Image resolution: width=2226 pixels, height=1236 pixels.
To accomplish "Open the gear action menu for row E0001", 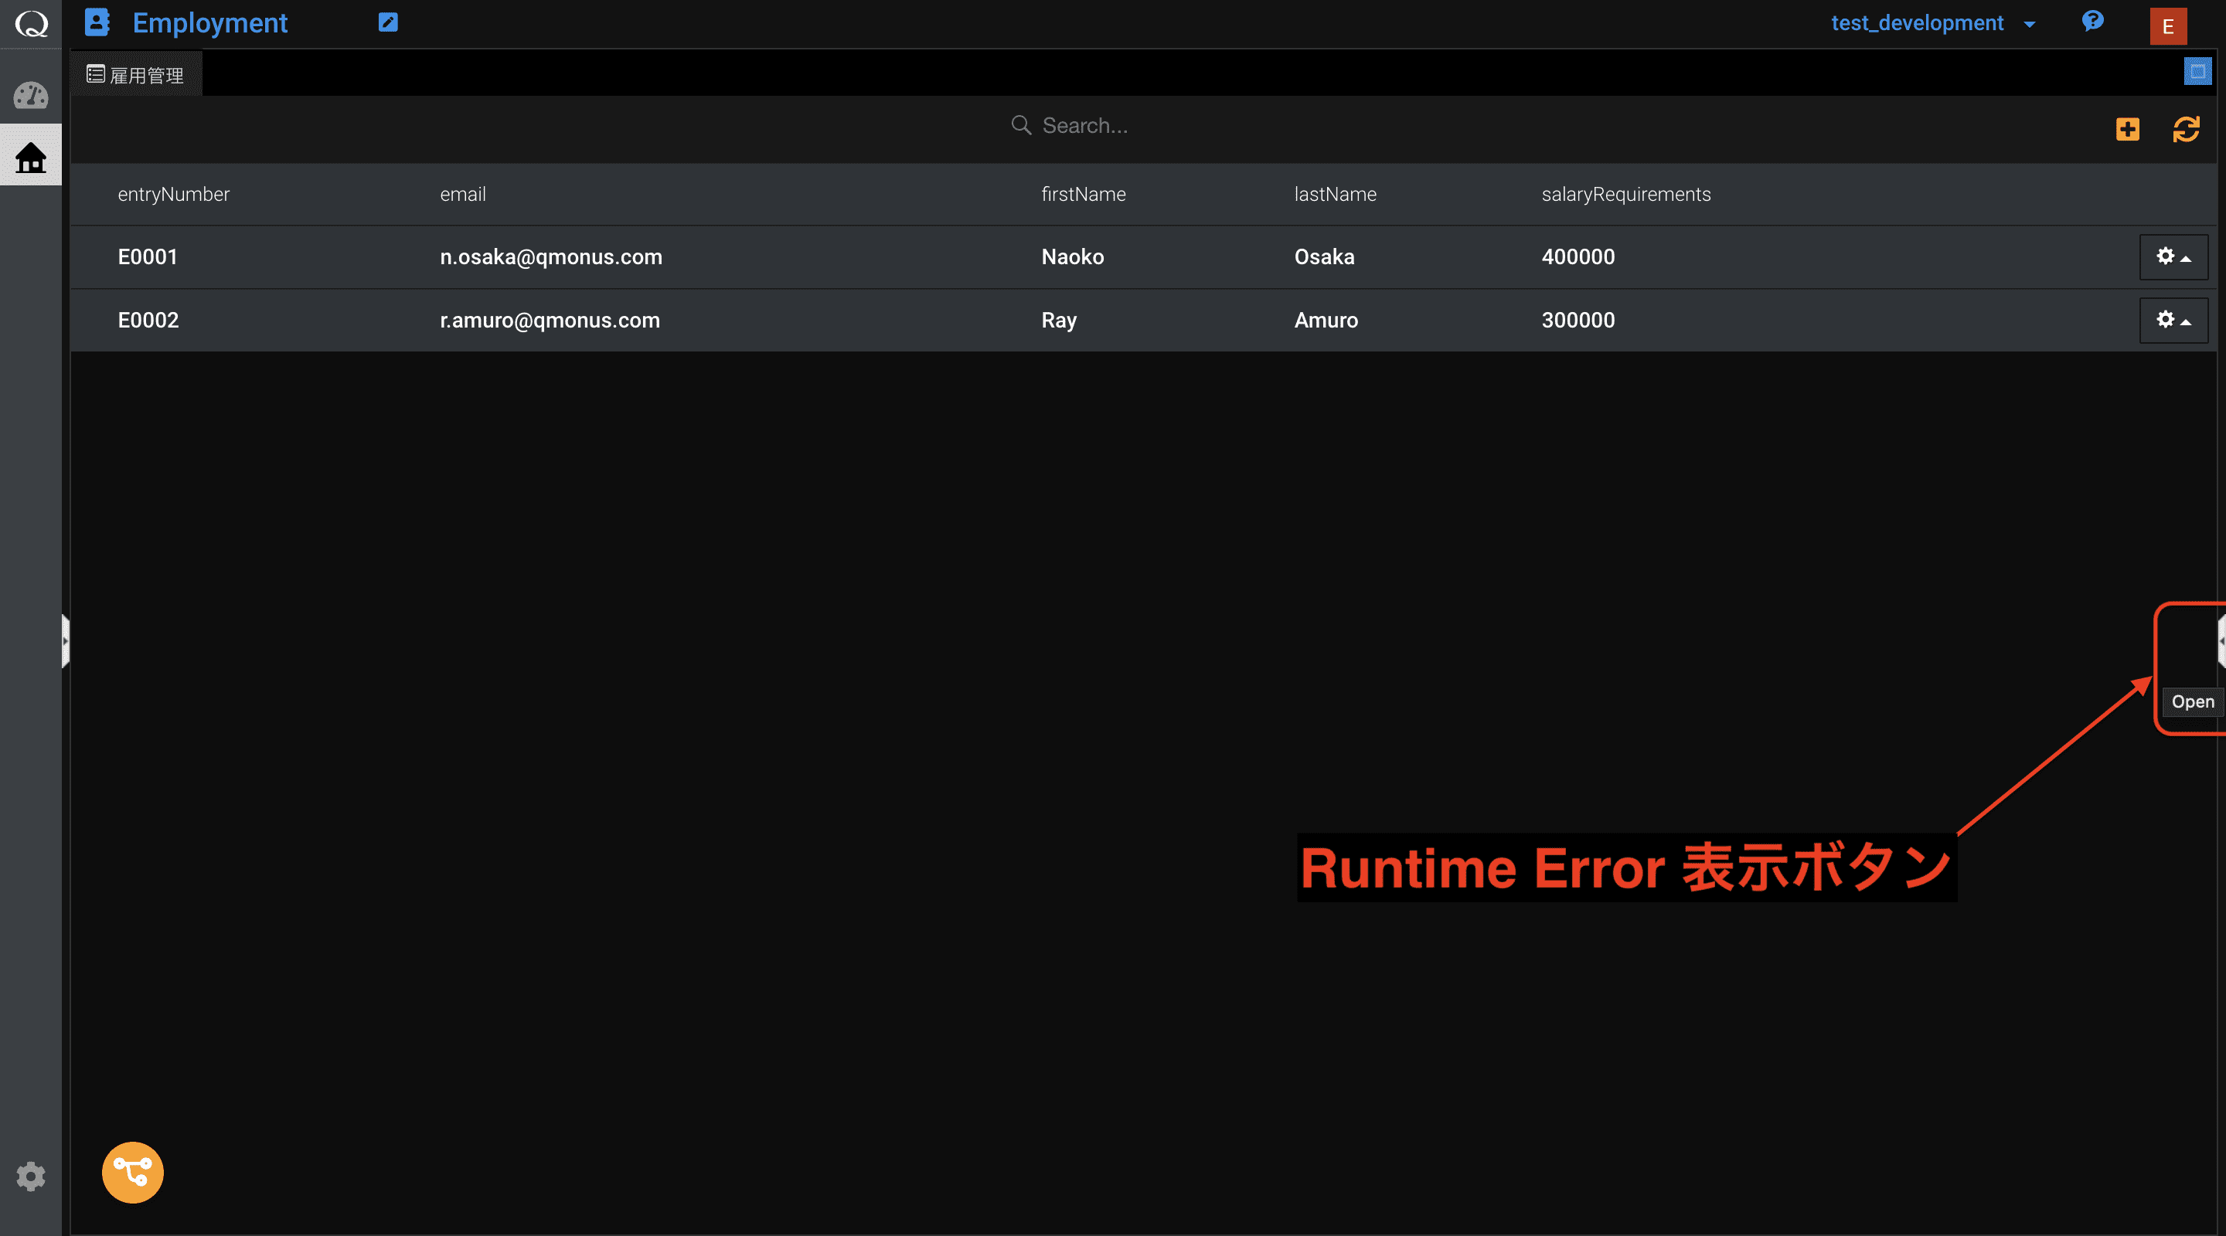I will coord(2173,257).
